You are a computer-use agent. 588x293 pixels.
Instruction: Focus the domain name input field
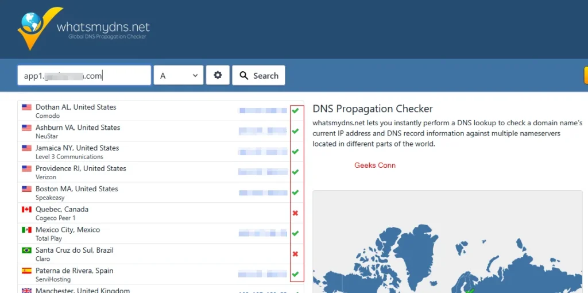(x=84, y=75)
